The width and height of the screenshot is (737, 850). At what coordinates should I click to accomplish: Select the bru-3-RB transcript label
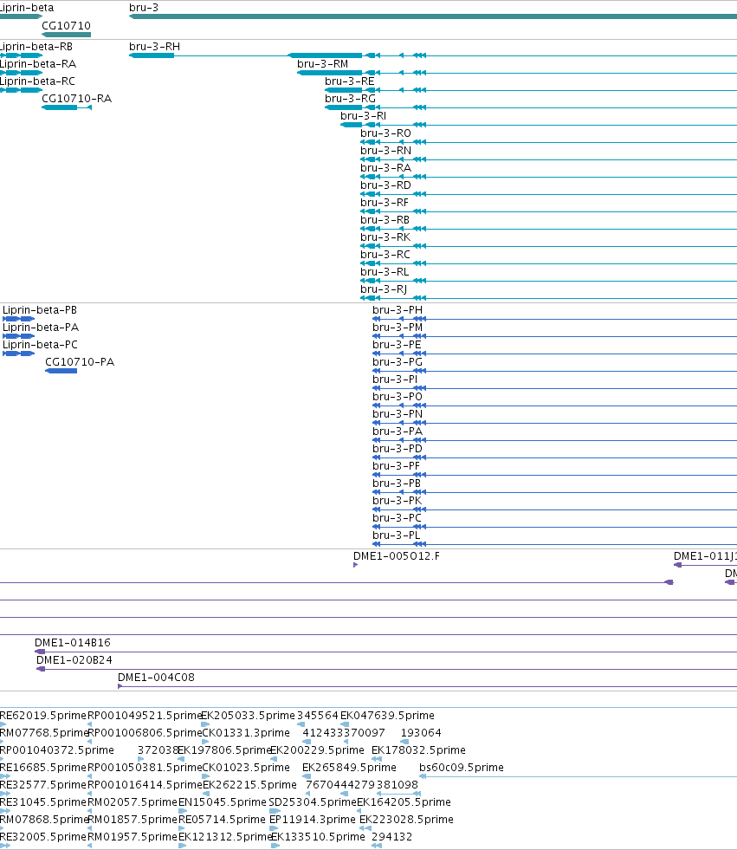point(385,220)
